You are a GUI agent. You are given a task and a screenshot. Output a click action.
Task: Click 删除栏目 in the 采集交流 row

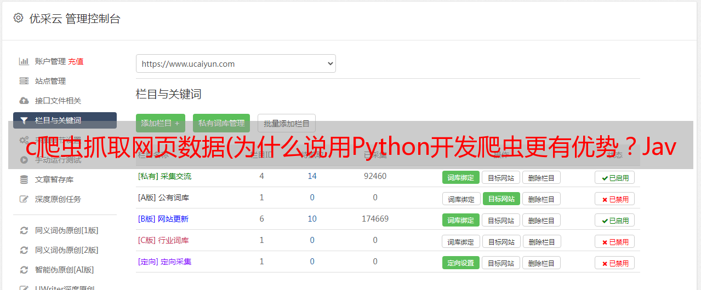tap(541, 177)
